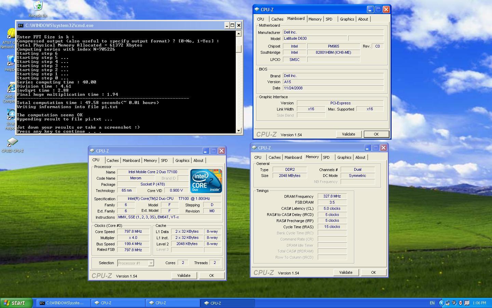Click the Latitude D630 model field

coord(315,39)
